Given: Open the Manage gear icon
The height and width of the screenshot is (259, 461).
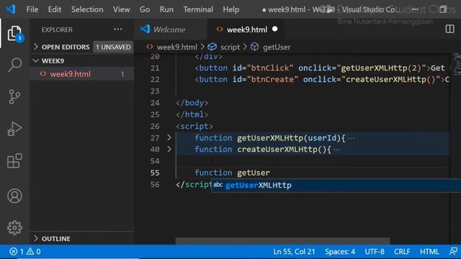Looking at the screenshot, I should pyautogui.click(x=14, y=228).
